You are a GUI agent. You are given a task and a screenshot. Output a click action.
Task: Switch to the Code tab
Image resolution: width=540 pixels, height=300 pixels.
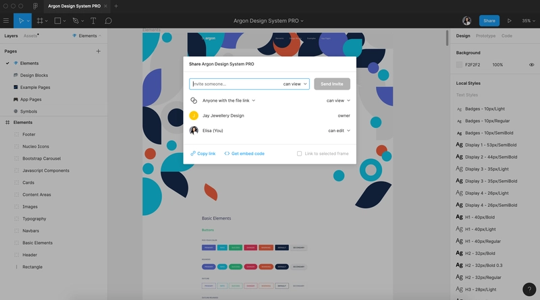(x=507, y=36)
